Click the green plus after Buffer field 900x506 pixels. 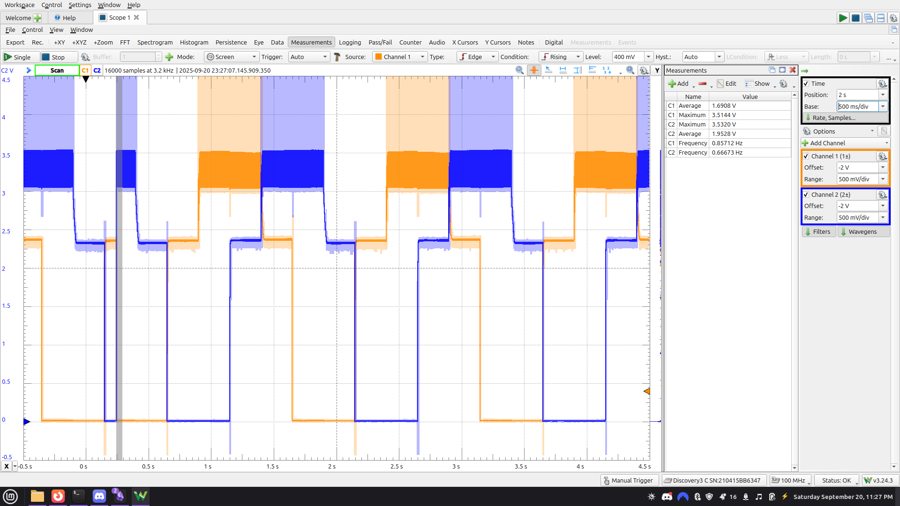click(169, 57)
